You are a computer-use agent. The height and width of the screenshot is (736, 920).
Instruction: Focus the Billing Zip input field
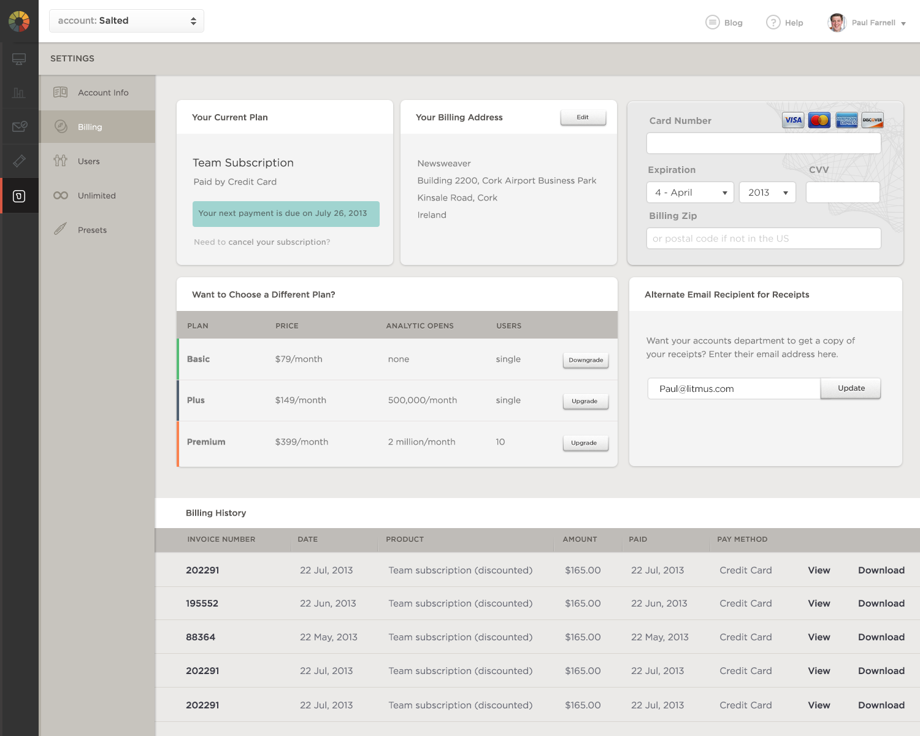pyautogui.click(x=764, y=239)
